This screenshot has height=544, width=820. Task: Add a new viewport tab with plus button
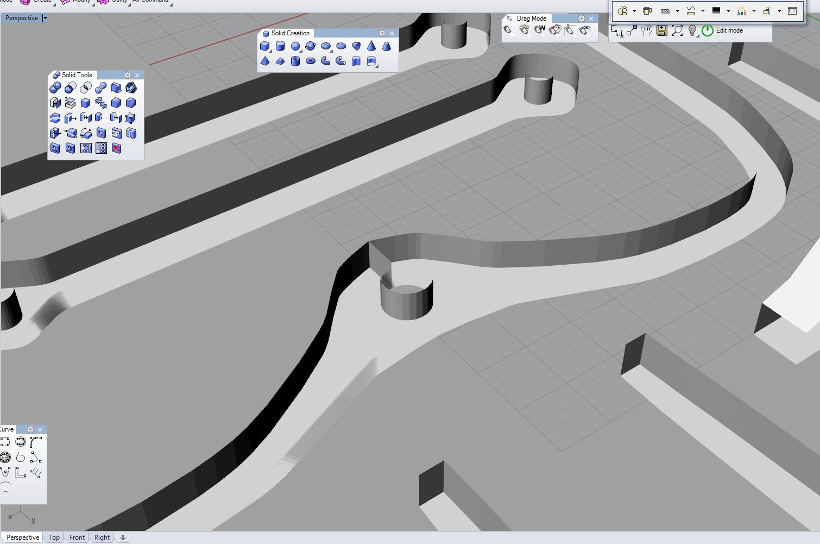point(123,537)
